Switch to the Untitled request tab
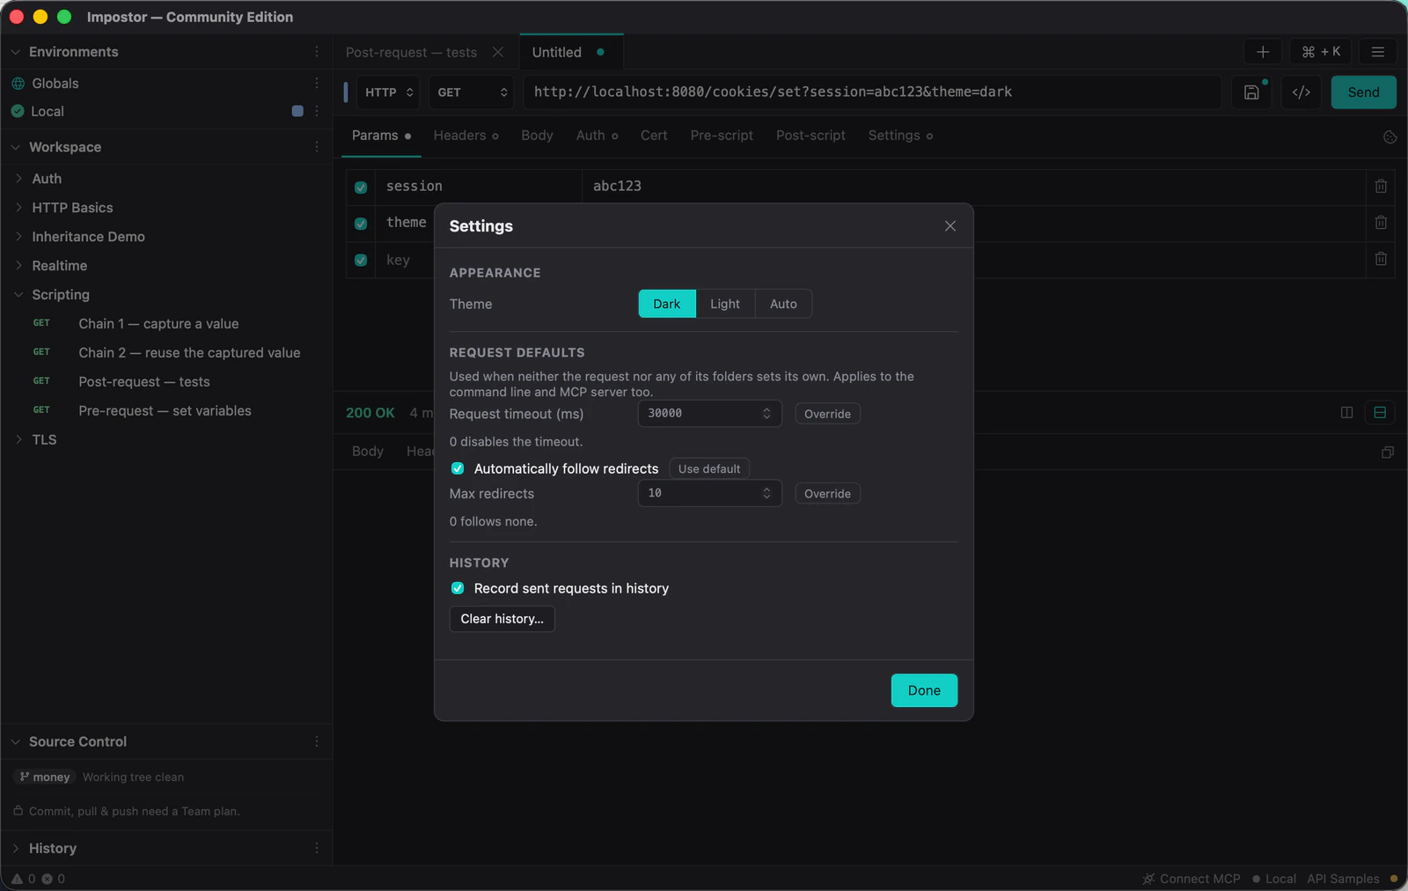The height and width of the screenshot is (891, 1408). 570,52
